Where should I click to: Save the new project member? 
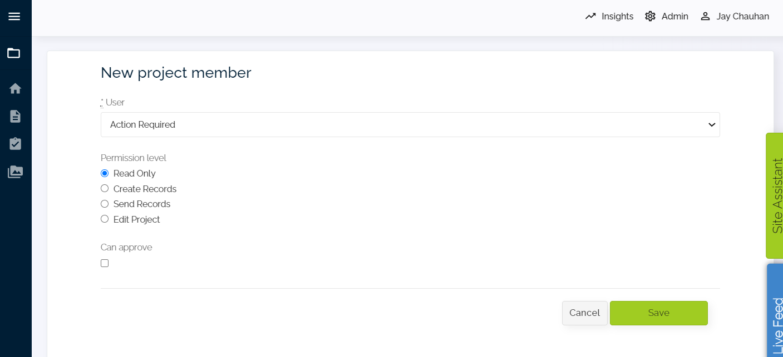pyautogui.click(x=658, y=313)
